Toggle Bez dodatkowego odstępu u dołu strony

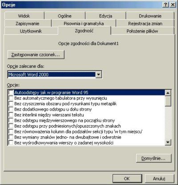pos(11,109)
